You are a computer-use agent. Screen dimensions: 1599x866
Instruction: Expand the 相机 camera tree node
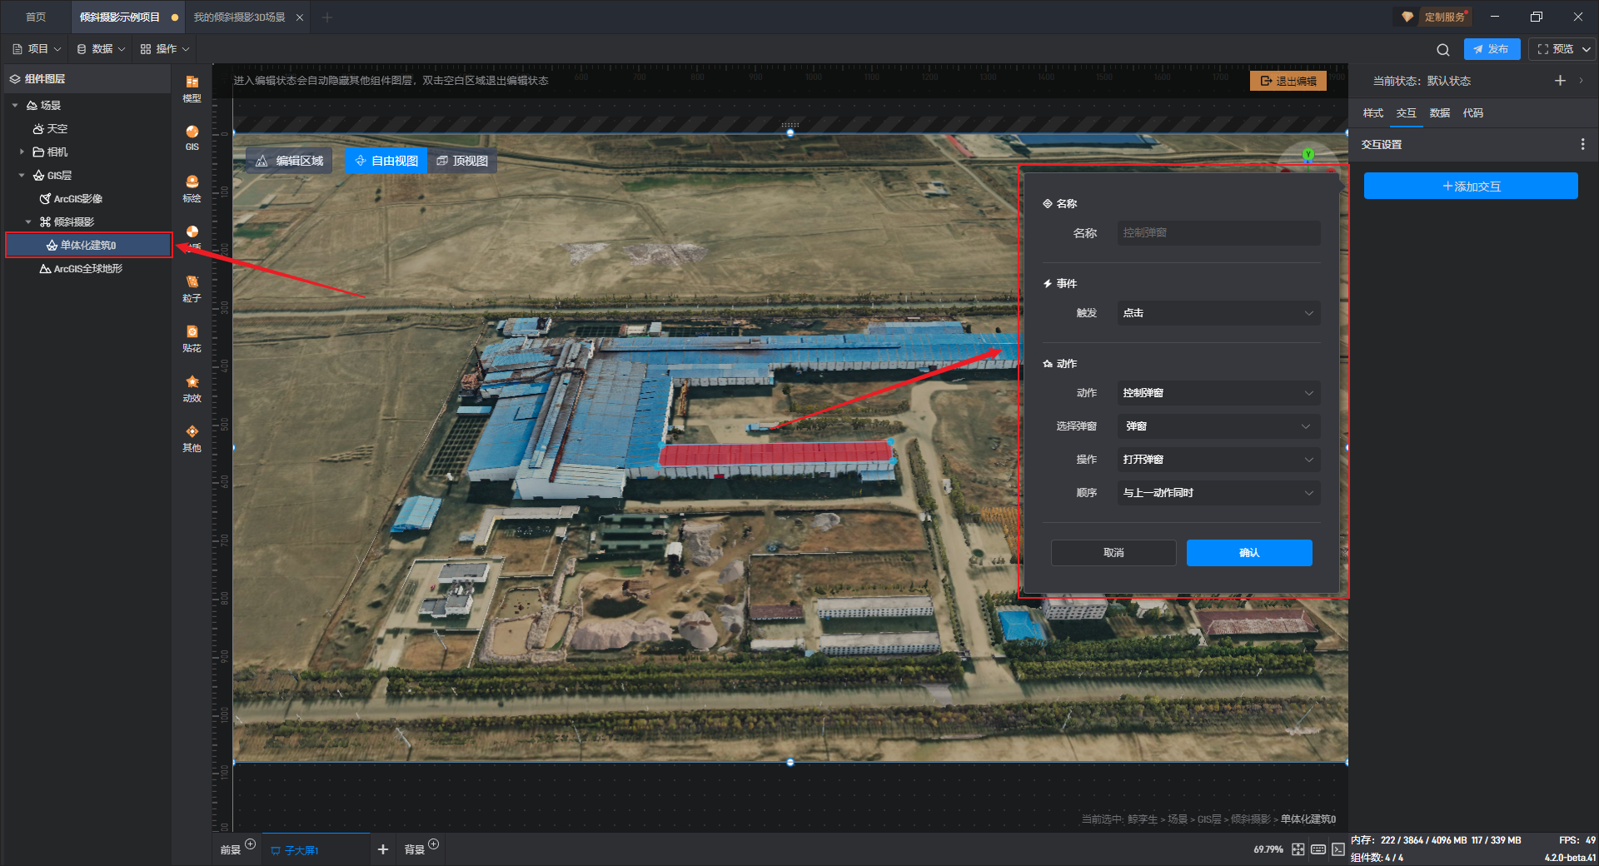point(22,152)
